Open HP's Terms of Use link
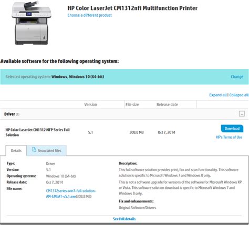The height and width of the screenshot is (225, 249). tap(229, 137)
